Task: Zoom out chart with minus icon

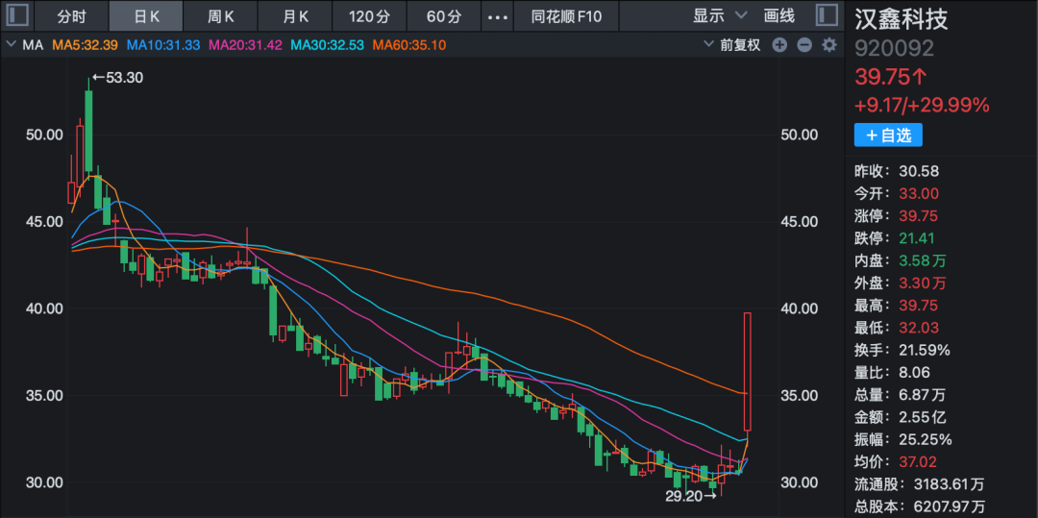Action: click(803, 45)
